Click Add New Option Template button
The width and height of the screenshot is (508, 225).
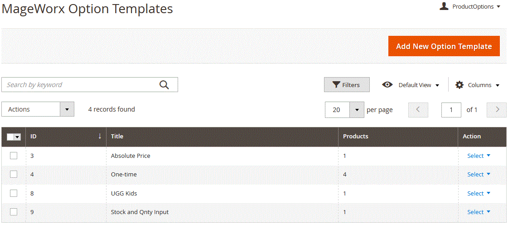444,46
